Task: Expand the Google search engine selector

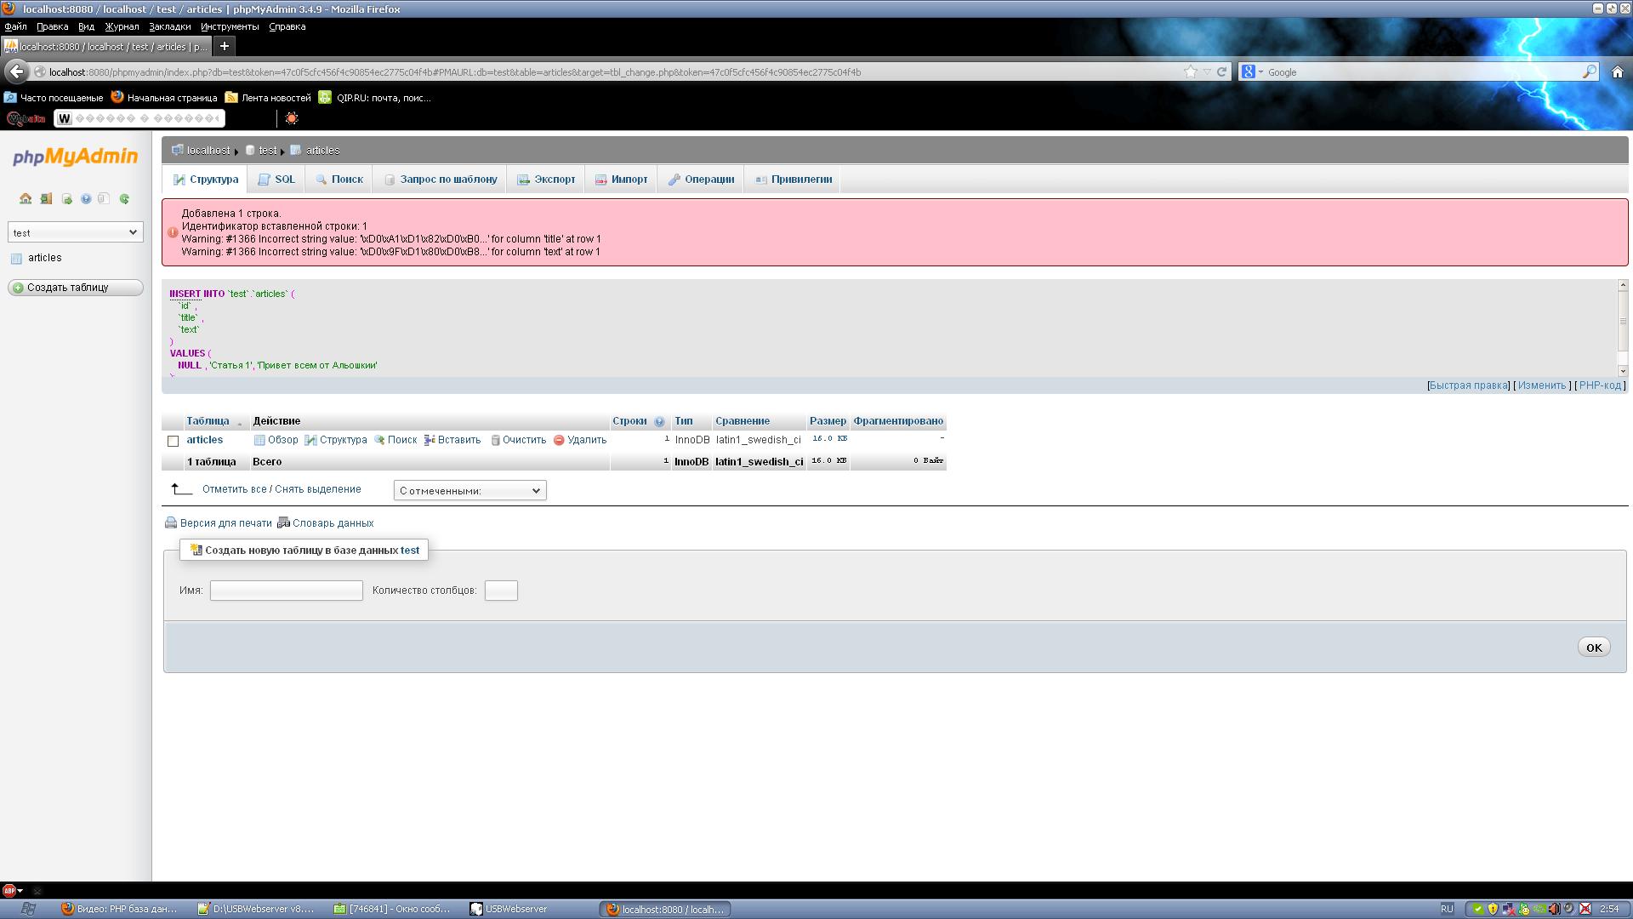Action: coord(1252,72)
